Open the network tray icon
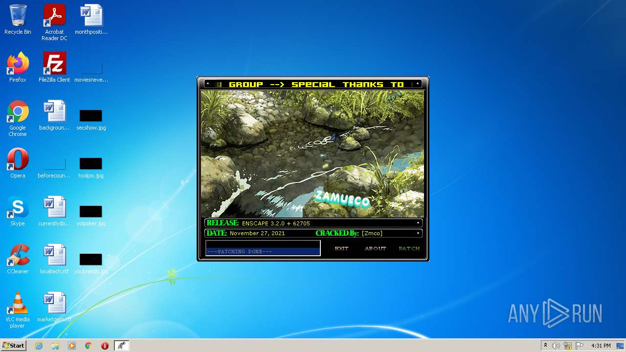 (568, 346)
